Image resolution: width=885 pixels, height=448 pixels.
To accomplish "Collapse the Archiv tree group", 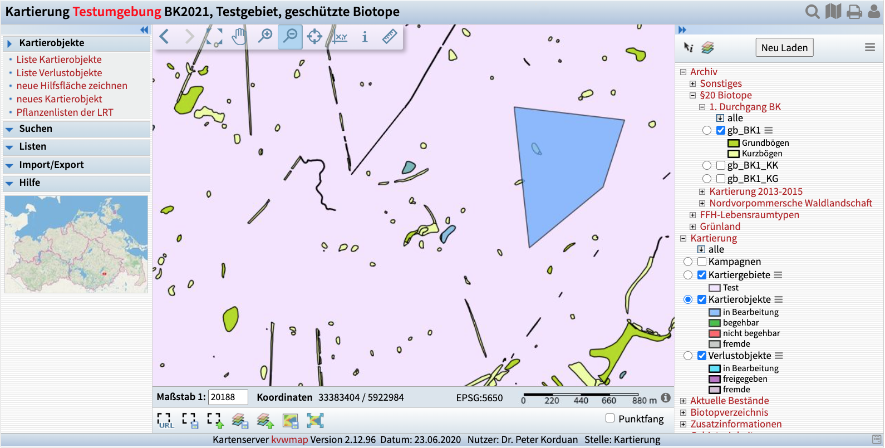I will pyautogui.click(x=683, y=72).
